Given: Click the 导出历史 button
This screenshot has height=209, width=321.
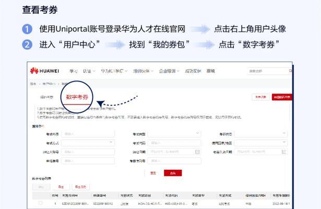Looking at the screenshot, I should point(80,187).
